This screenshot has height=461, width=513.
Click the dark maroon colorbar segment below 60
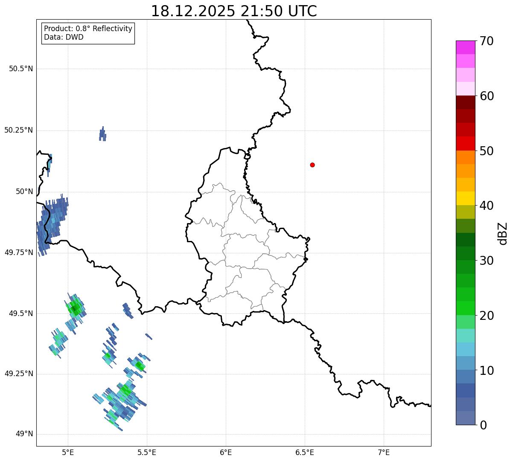(x=465, y=102)
